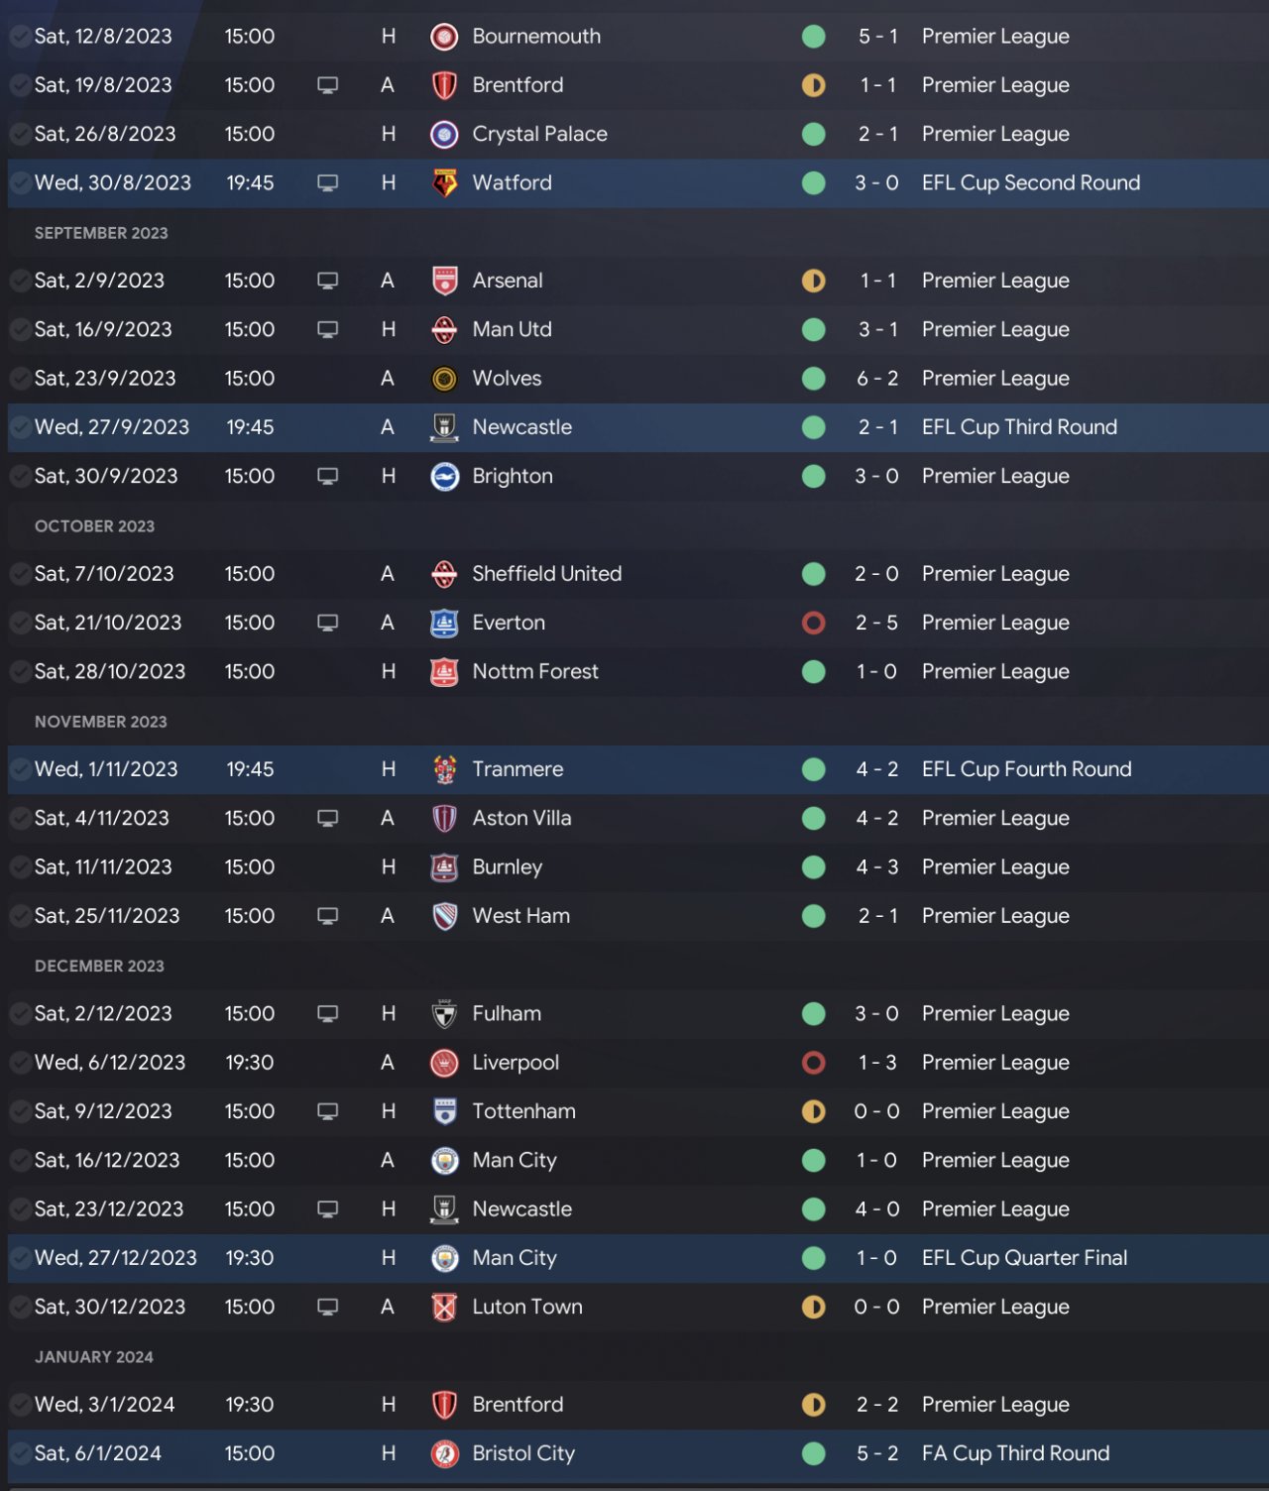The image size is (1269, 1491).
Task: Click the TV icon on West Ham row
Action: point(327,916)
